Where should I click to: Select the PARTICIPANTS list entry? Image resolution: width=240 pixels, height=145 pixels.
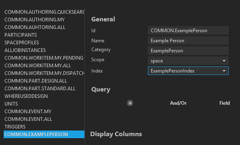(44, 35)
